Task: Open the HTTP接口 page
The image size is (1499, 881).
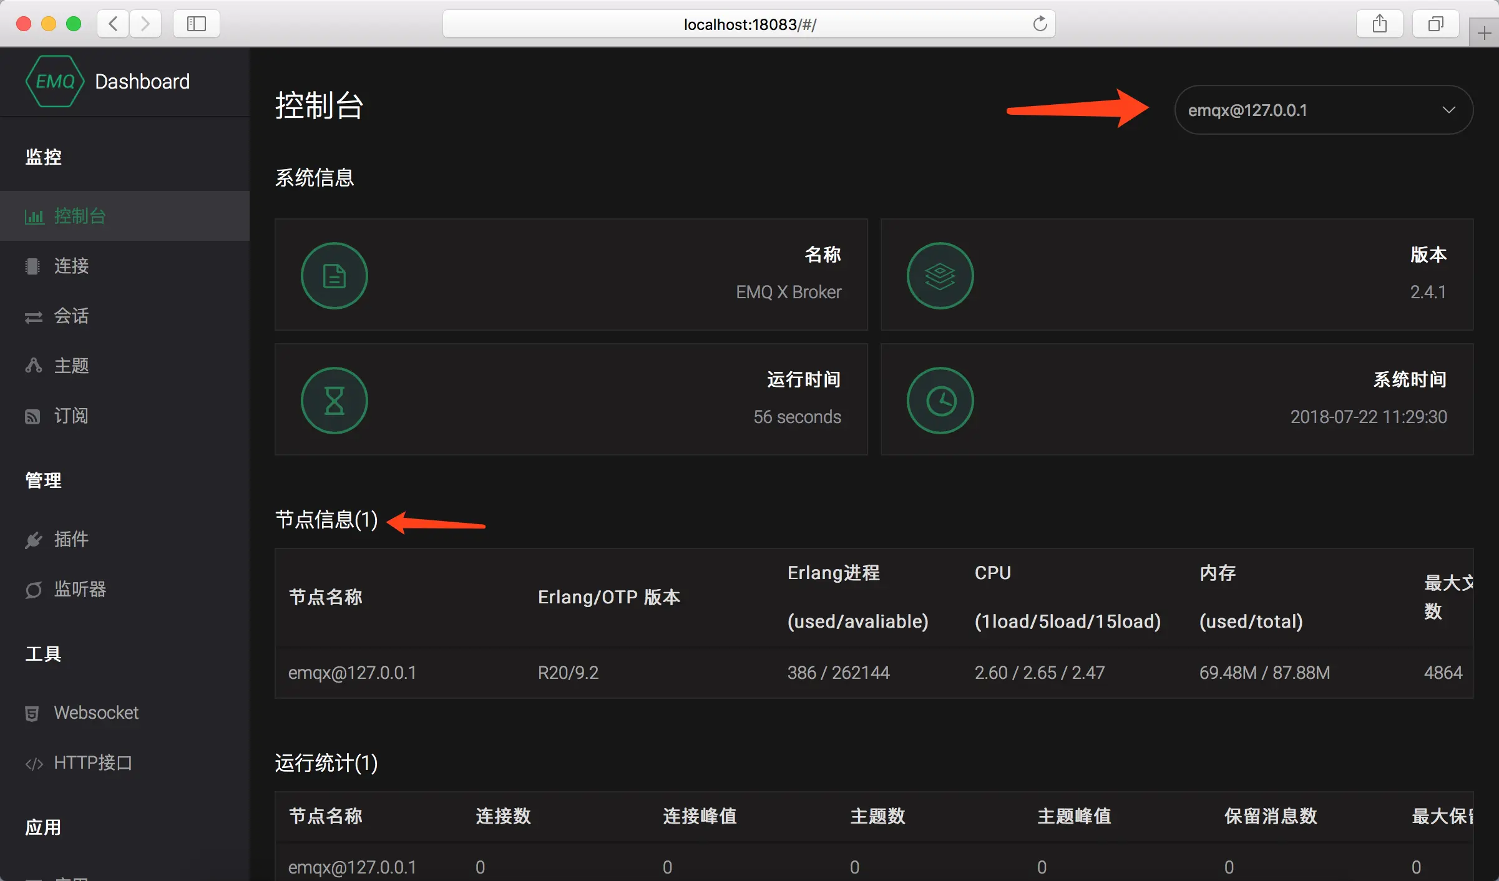Action: point(92,763)
